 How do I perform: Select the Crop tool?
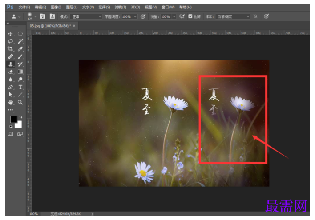pyautogui.click(x=10, y=49)
